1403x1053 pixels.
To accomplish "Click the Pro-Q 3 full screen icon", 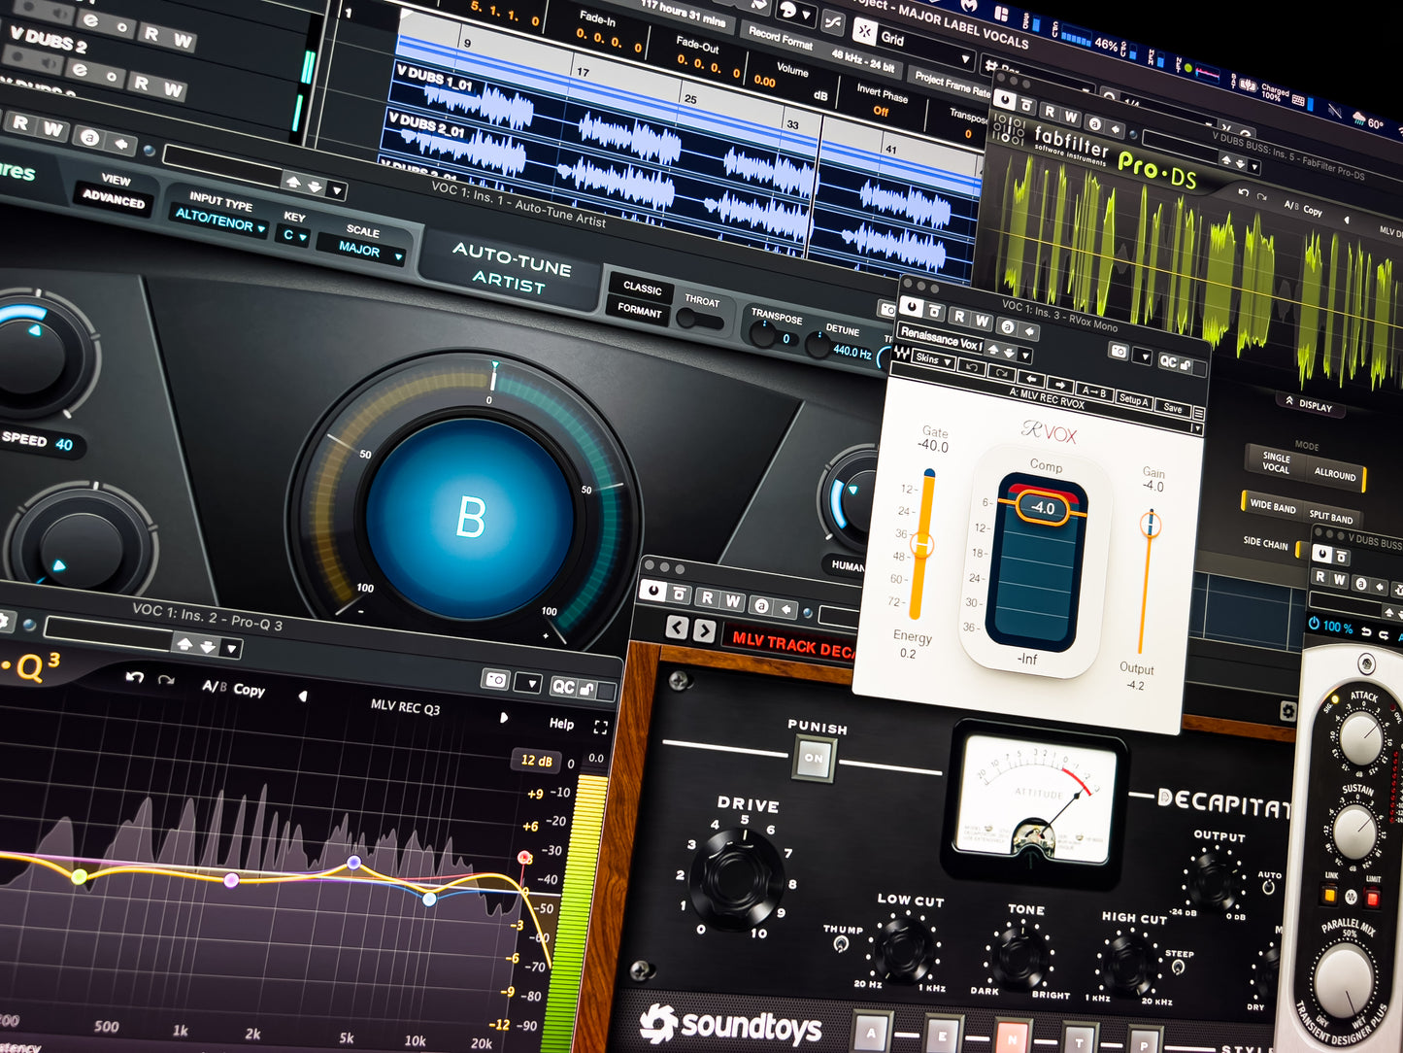I will (x=600, y=727).
